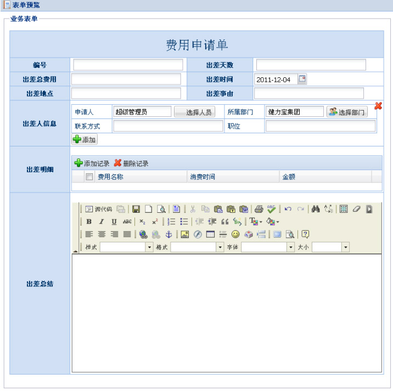Expand the 字体 font dropdown
The image size is (393, 391).
coord(290,247)
